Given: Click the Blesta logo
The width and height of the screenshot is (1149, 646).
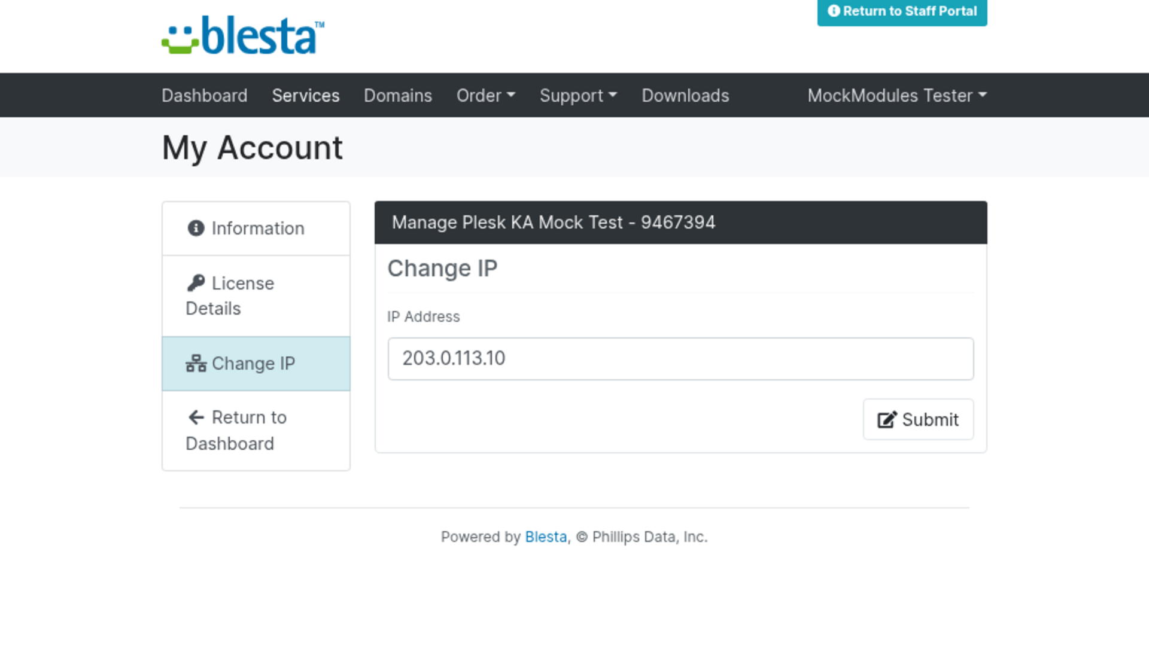Looking at the screenshot, I should (243, 35).
